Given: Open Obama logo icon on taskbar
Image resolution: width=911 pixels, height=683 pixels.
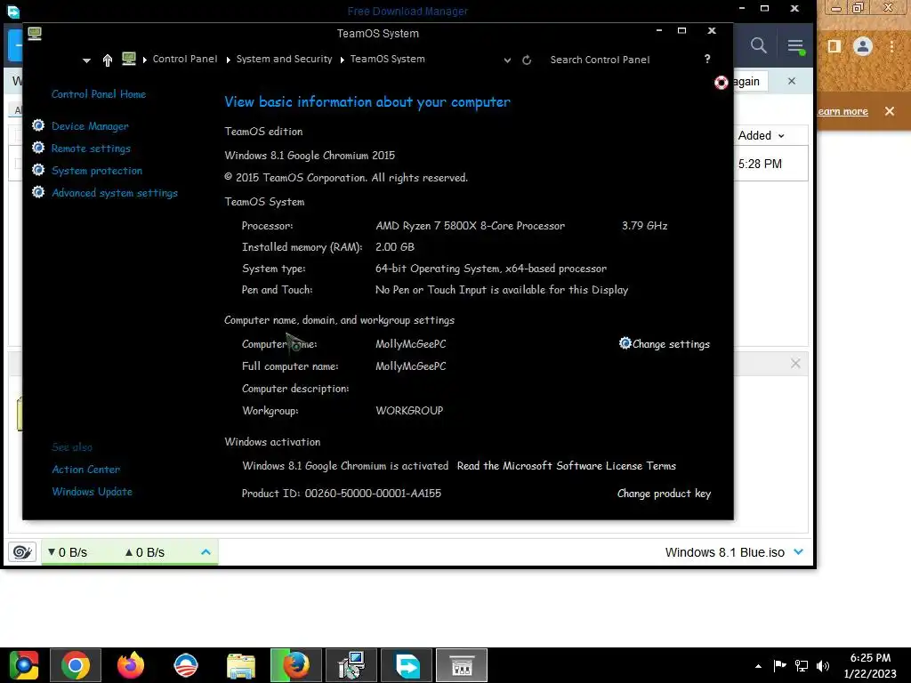Looking at the screenshot, I should click(186, 665).
